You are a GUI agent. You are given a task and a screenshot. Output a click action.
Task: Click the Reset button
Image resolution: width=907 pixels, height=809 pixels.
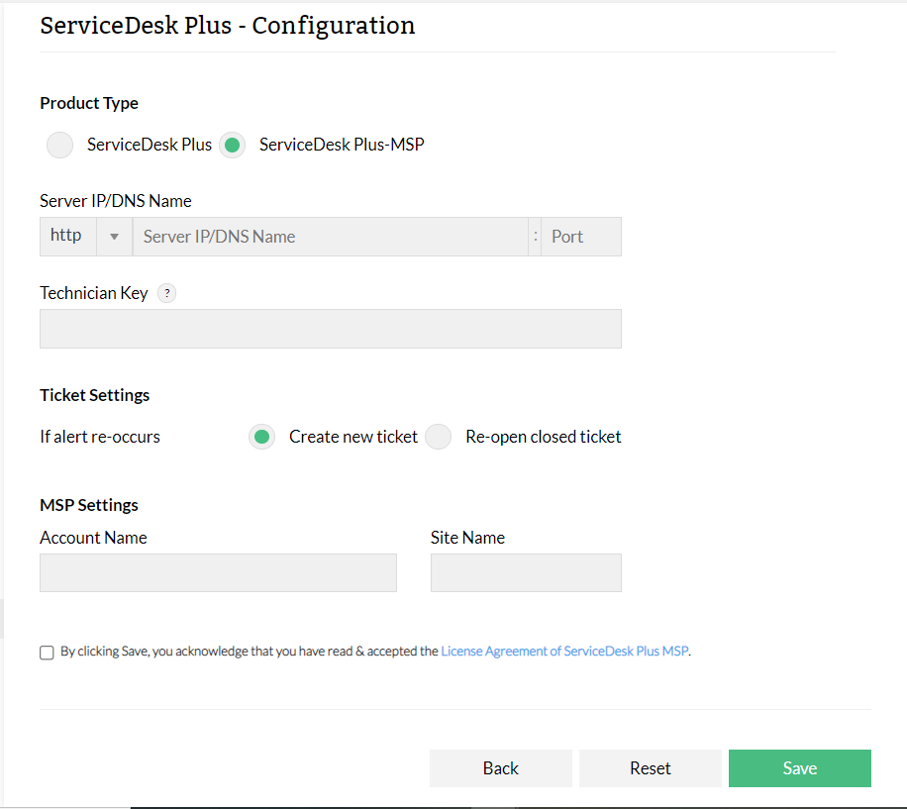click(x=651, y=768)
